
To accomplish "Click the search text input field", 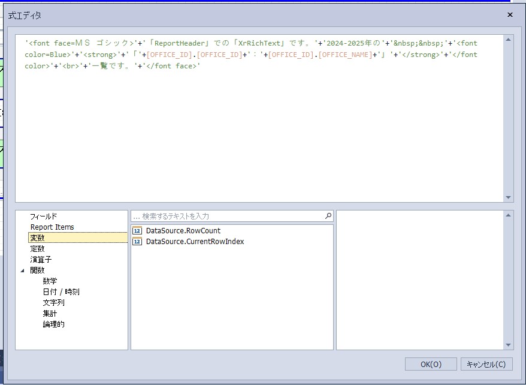I will (228, 216).
